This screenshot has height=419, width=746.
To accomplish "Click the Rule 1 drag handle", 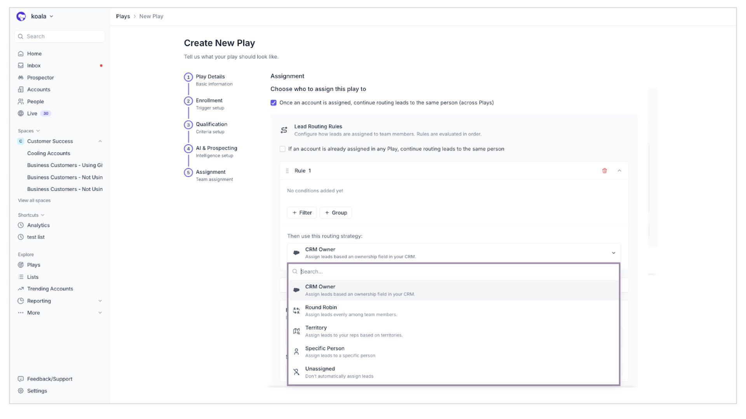I will (x=287, y=171).
